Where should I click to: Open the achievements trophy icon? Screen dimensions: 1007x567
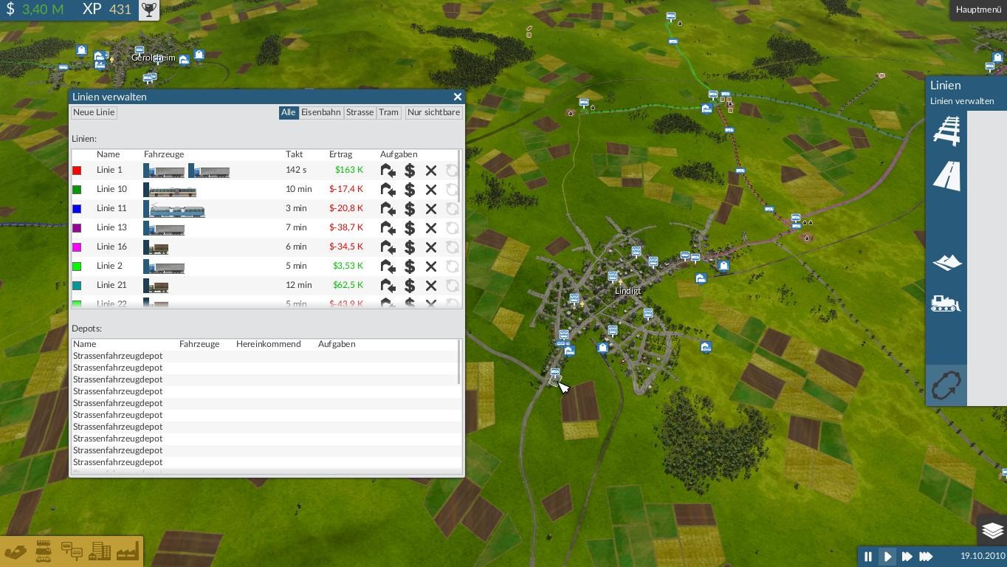coord(149,10)
